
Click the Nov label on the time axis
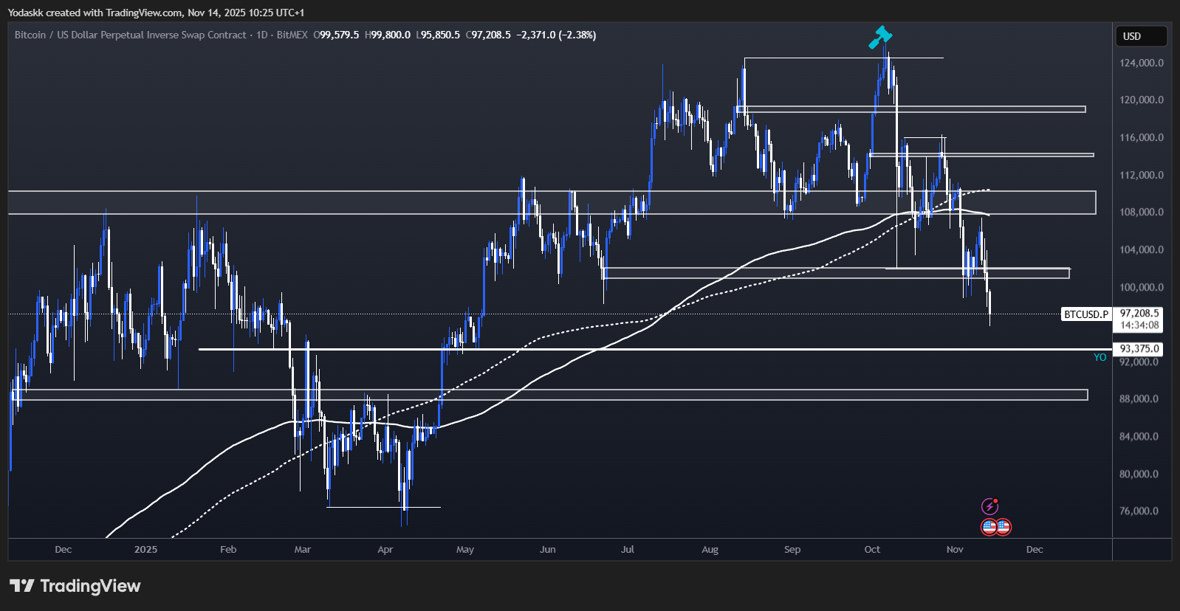point(955,549)
